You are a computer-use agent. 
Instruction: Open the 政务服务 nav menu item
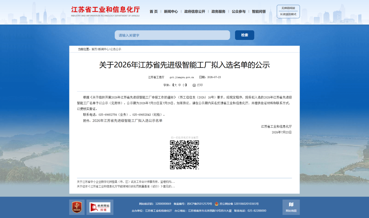pos(218,12)
